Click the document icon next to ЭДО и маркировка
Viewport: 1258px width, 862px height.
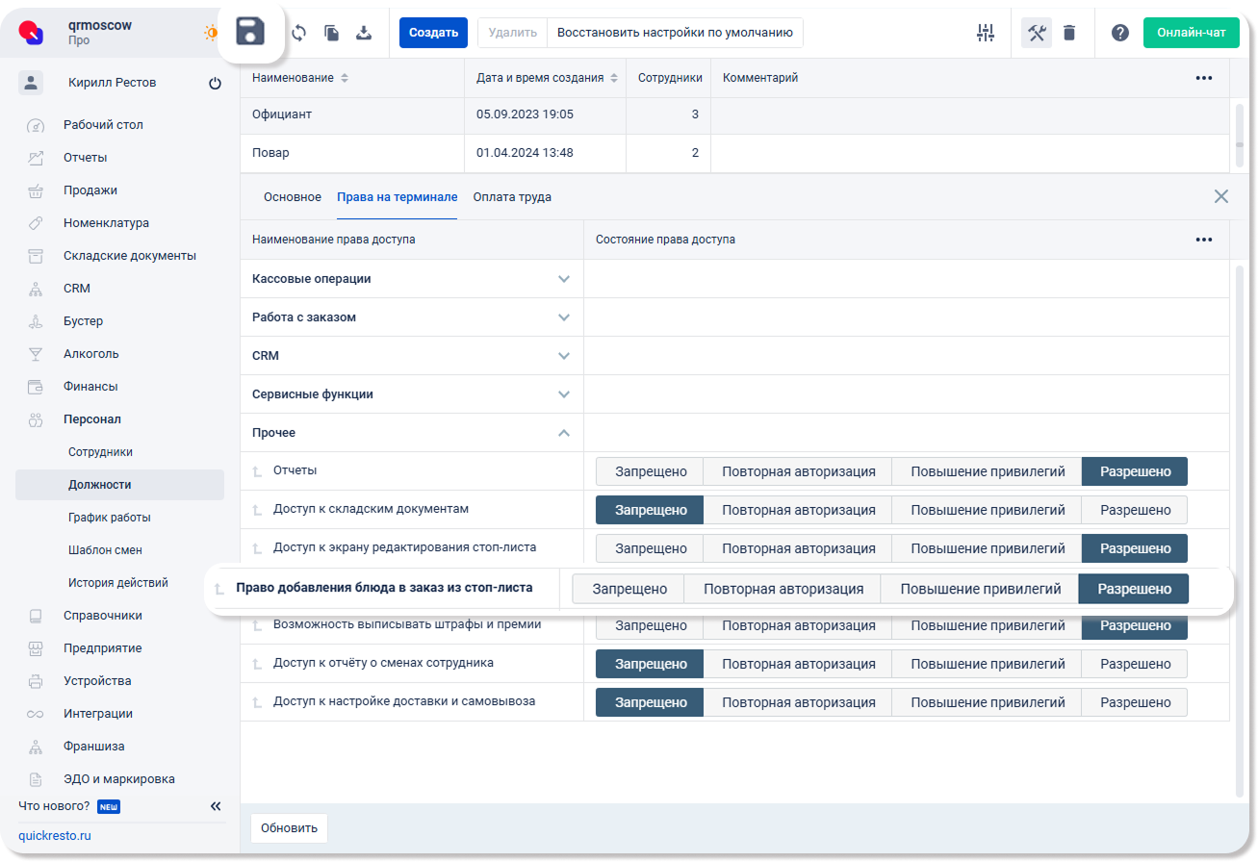pos(36,779)
